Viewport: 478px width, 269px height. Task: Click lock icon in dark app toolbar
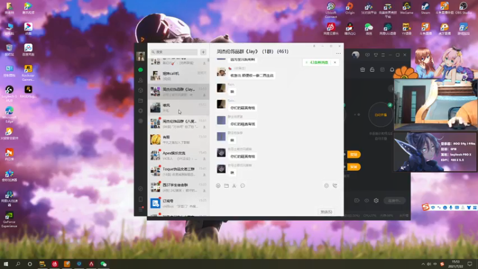[x=372, y=69]
